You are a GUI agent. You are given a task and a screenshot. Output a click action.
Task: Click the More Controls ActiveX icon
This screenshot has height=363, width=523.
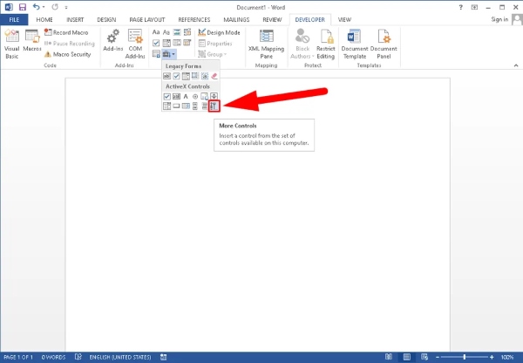[214, 106]
